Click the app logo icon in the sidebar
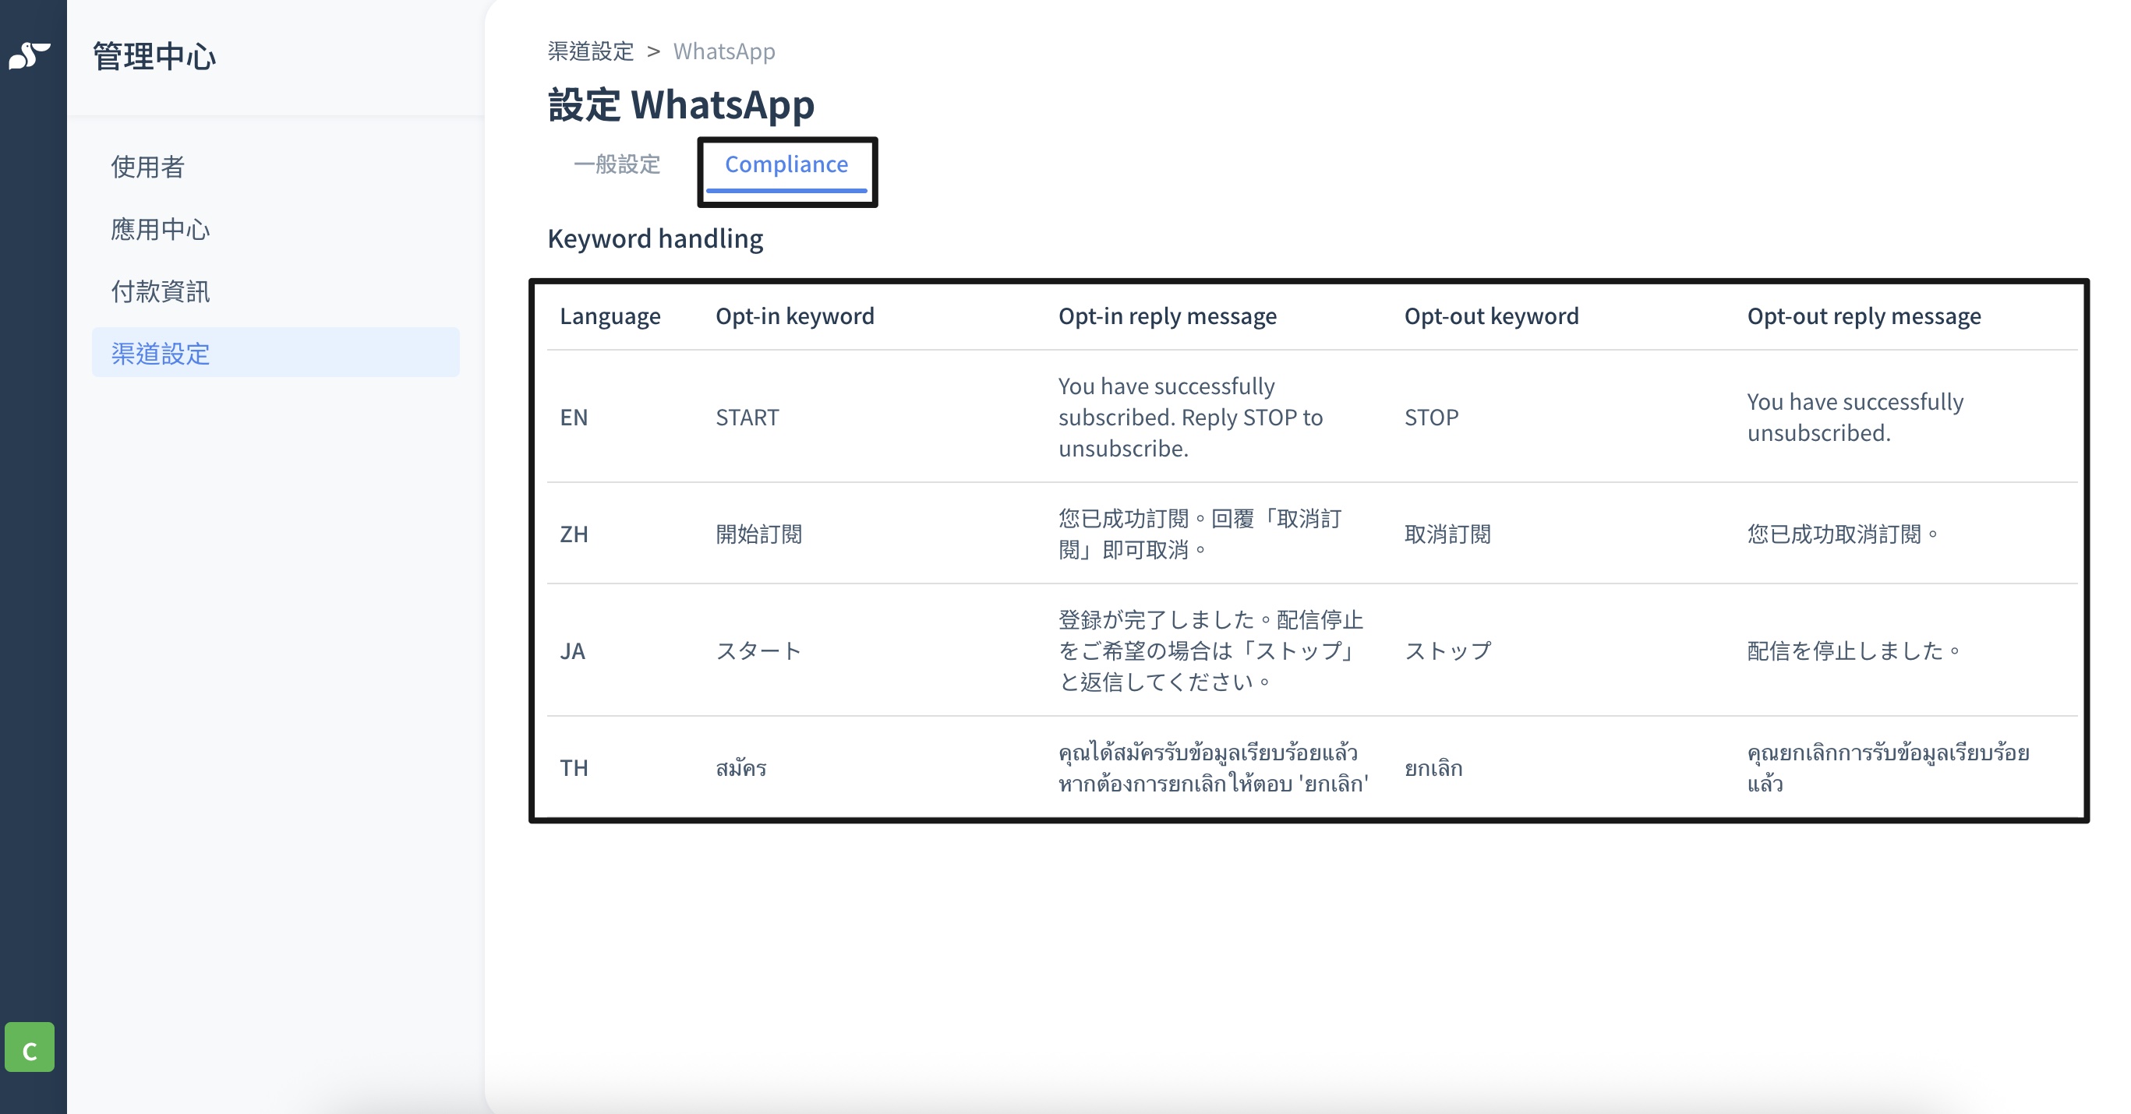 pos(30,56)
